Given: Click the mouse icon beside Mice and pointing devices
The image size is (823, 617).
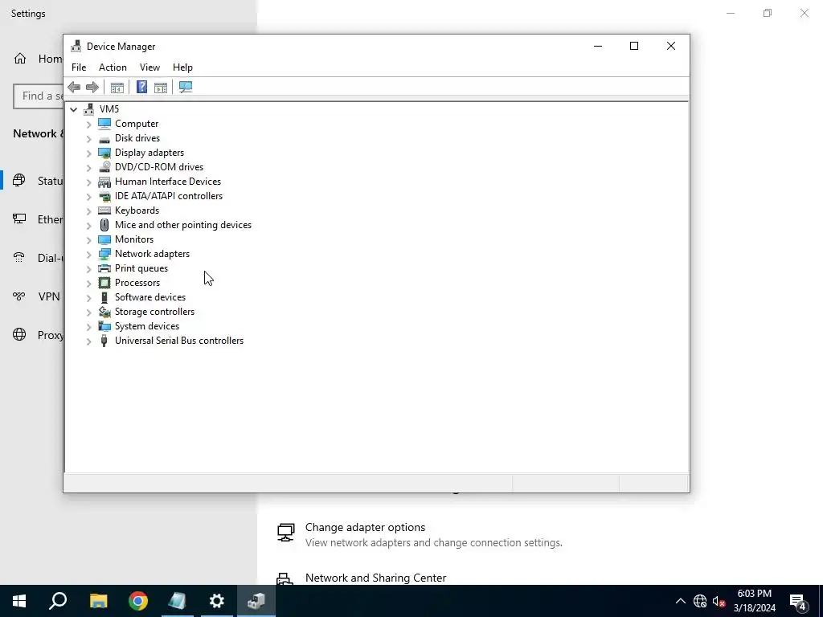Looking at the screenshot, I should (104, 225).
